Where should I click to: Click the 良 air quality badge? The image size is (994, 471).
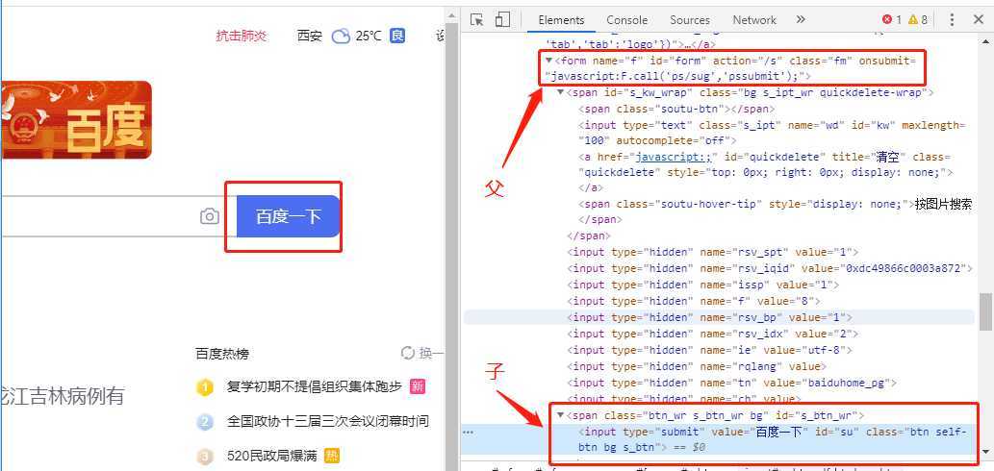click(396, 36)
